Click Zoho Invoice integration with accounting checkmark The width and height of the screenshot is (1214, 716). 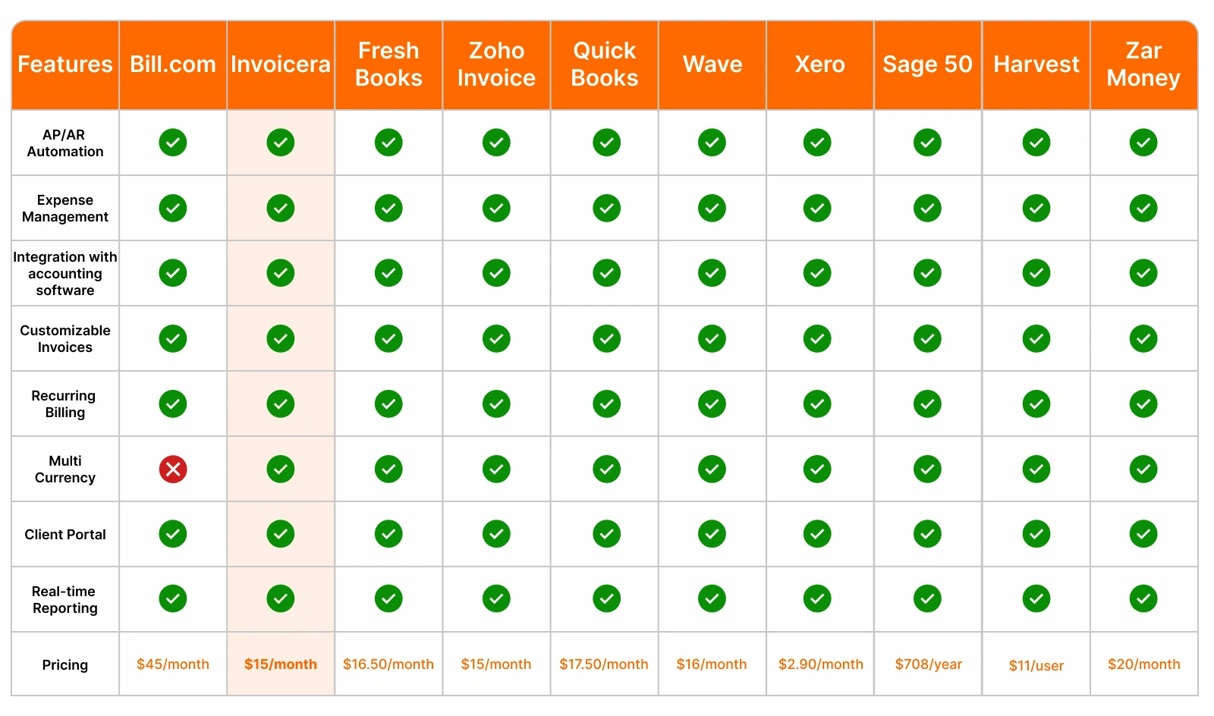pyautogui.click(x=496, y=273)
